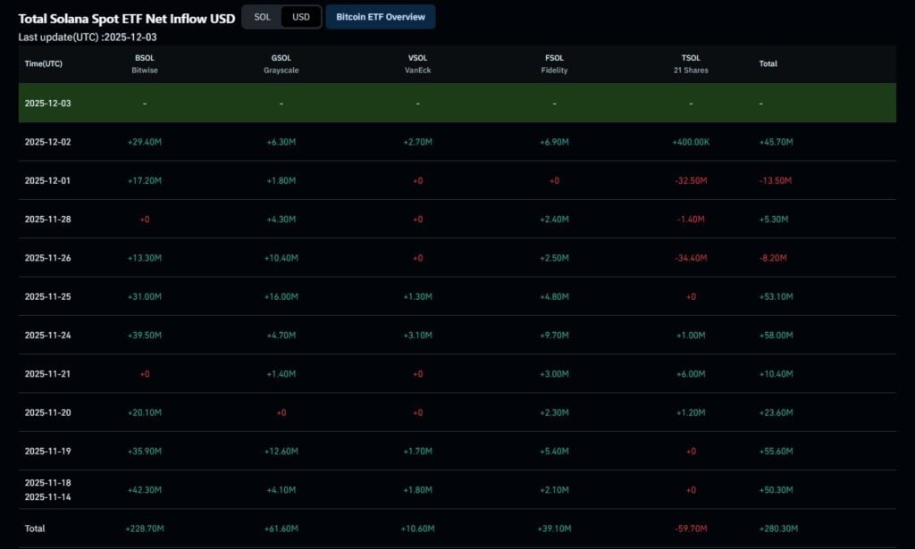Select the VSOL VanEck column header

tap(417, 64)
